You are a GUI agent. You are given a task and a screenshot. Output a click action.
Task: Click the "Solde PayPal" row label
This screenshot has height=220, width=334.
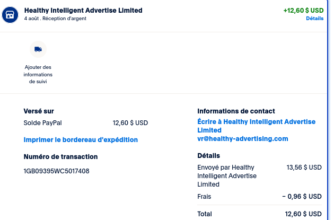point(42,123)
